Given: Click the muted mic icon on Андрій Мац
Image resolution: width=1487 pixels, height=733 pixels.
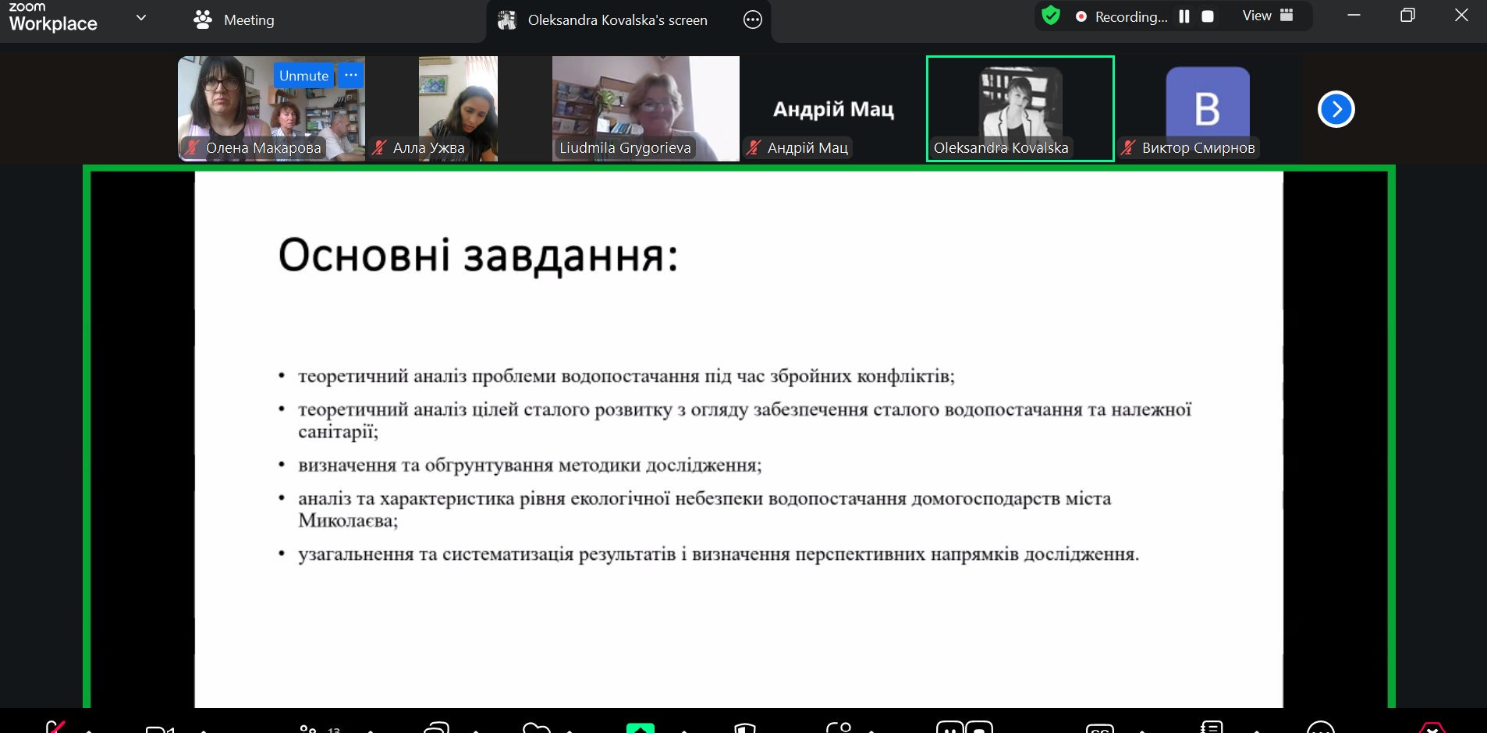Looking at the screenshot, I should coord(754,147).
